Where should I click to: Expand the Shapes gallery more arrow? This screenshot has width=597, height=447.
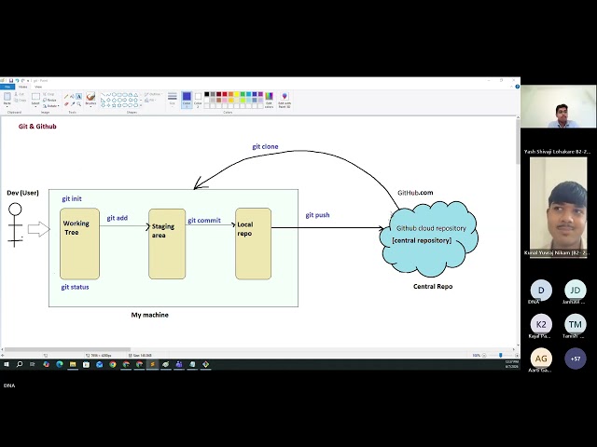coord(141,105)
